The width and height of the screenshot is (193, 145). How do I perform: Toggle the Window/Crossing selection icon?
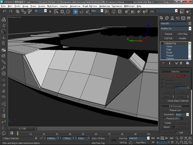(68, 12)
